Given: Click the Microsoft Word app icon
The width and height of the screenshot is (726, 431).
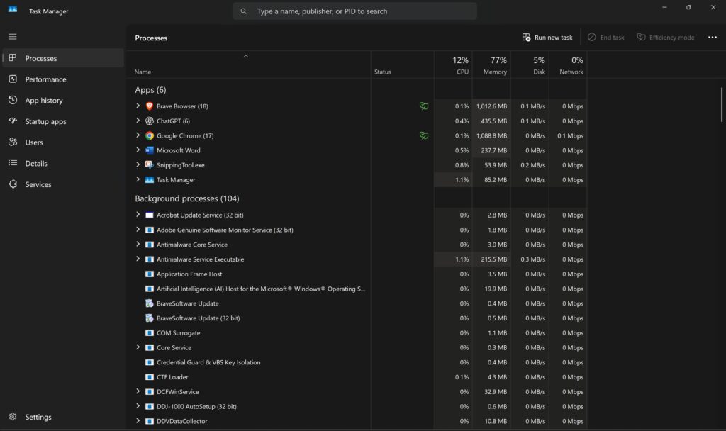Looking at the screenshot, I should point(149,150).
